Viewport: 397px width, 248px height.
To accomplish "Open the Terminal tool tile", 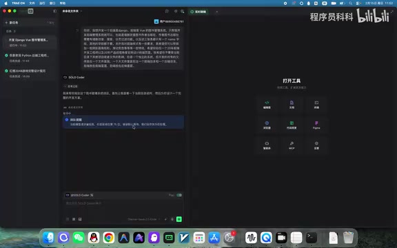I will [x=316, y=105].
